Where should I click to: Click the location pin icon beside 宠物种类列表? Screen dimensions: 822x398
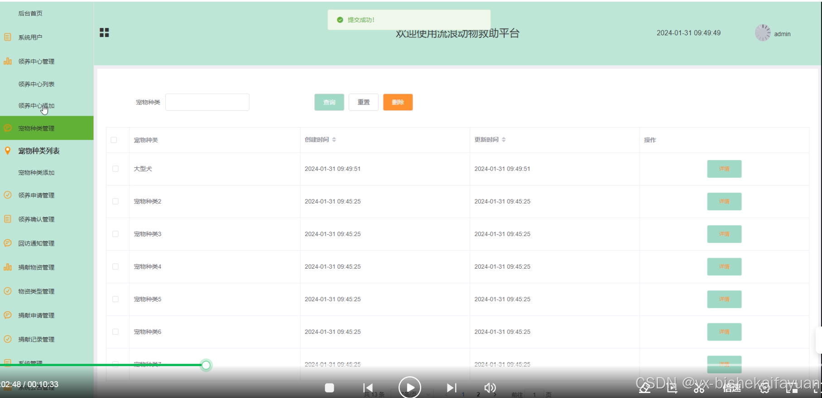coord(8,151)
